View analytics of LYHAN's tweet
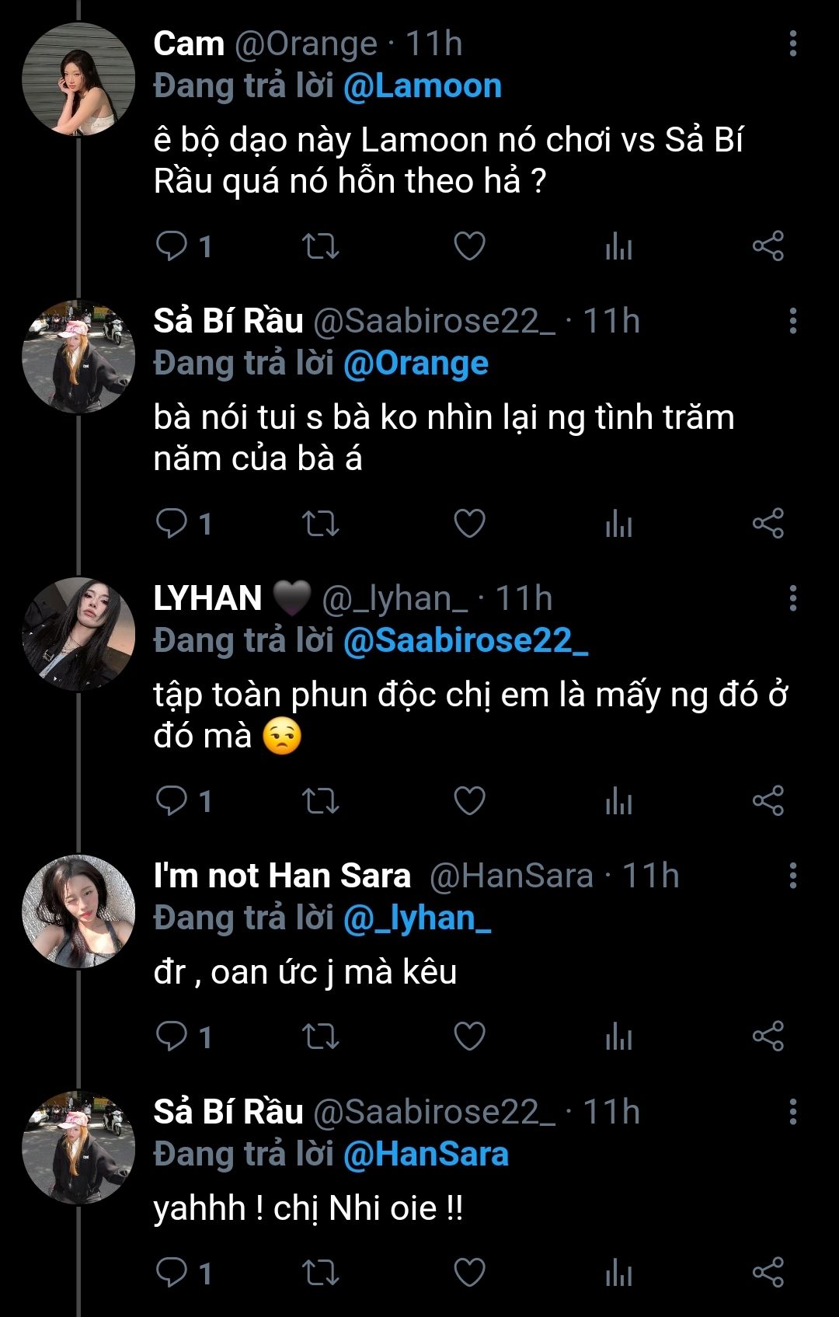This screenshot has width=839, height=1317. coord(618,801)
